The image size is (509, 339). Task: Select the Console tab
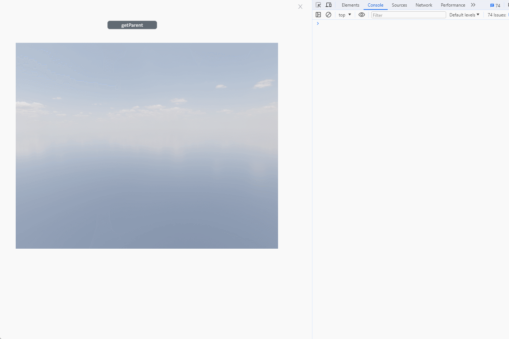375,5
